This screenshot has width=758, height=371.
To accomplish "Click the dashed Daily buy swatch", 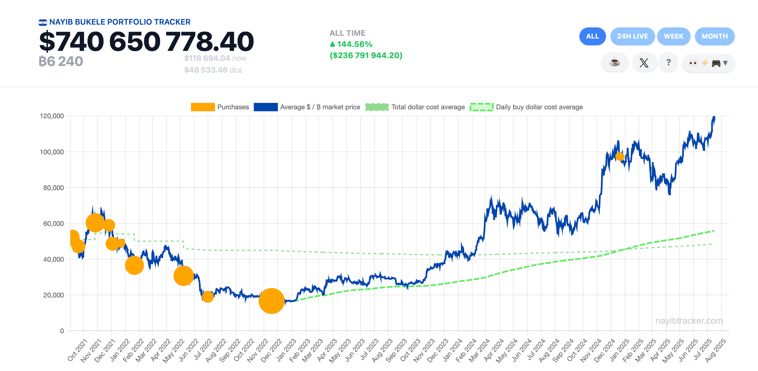I will click(x=482, y=107).
